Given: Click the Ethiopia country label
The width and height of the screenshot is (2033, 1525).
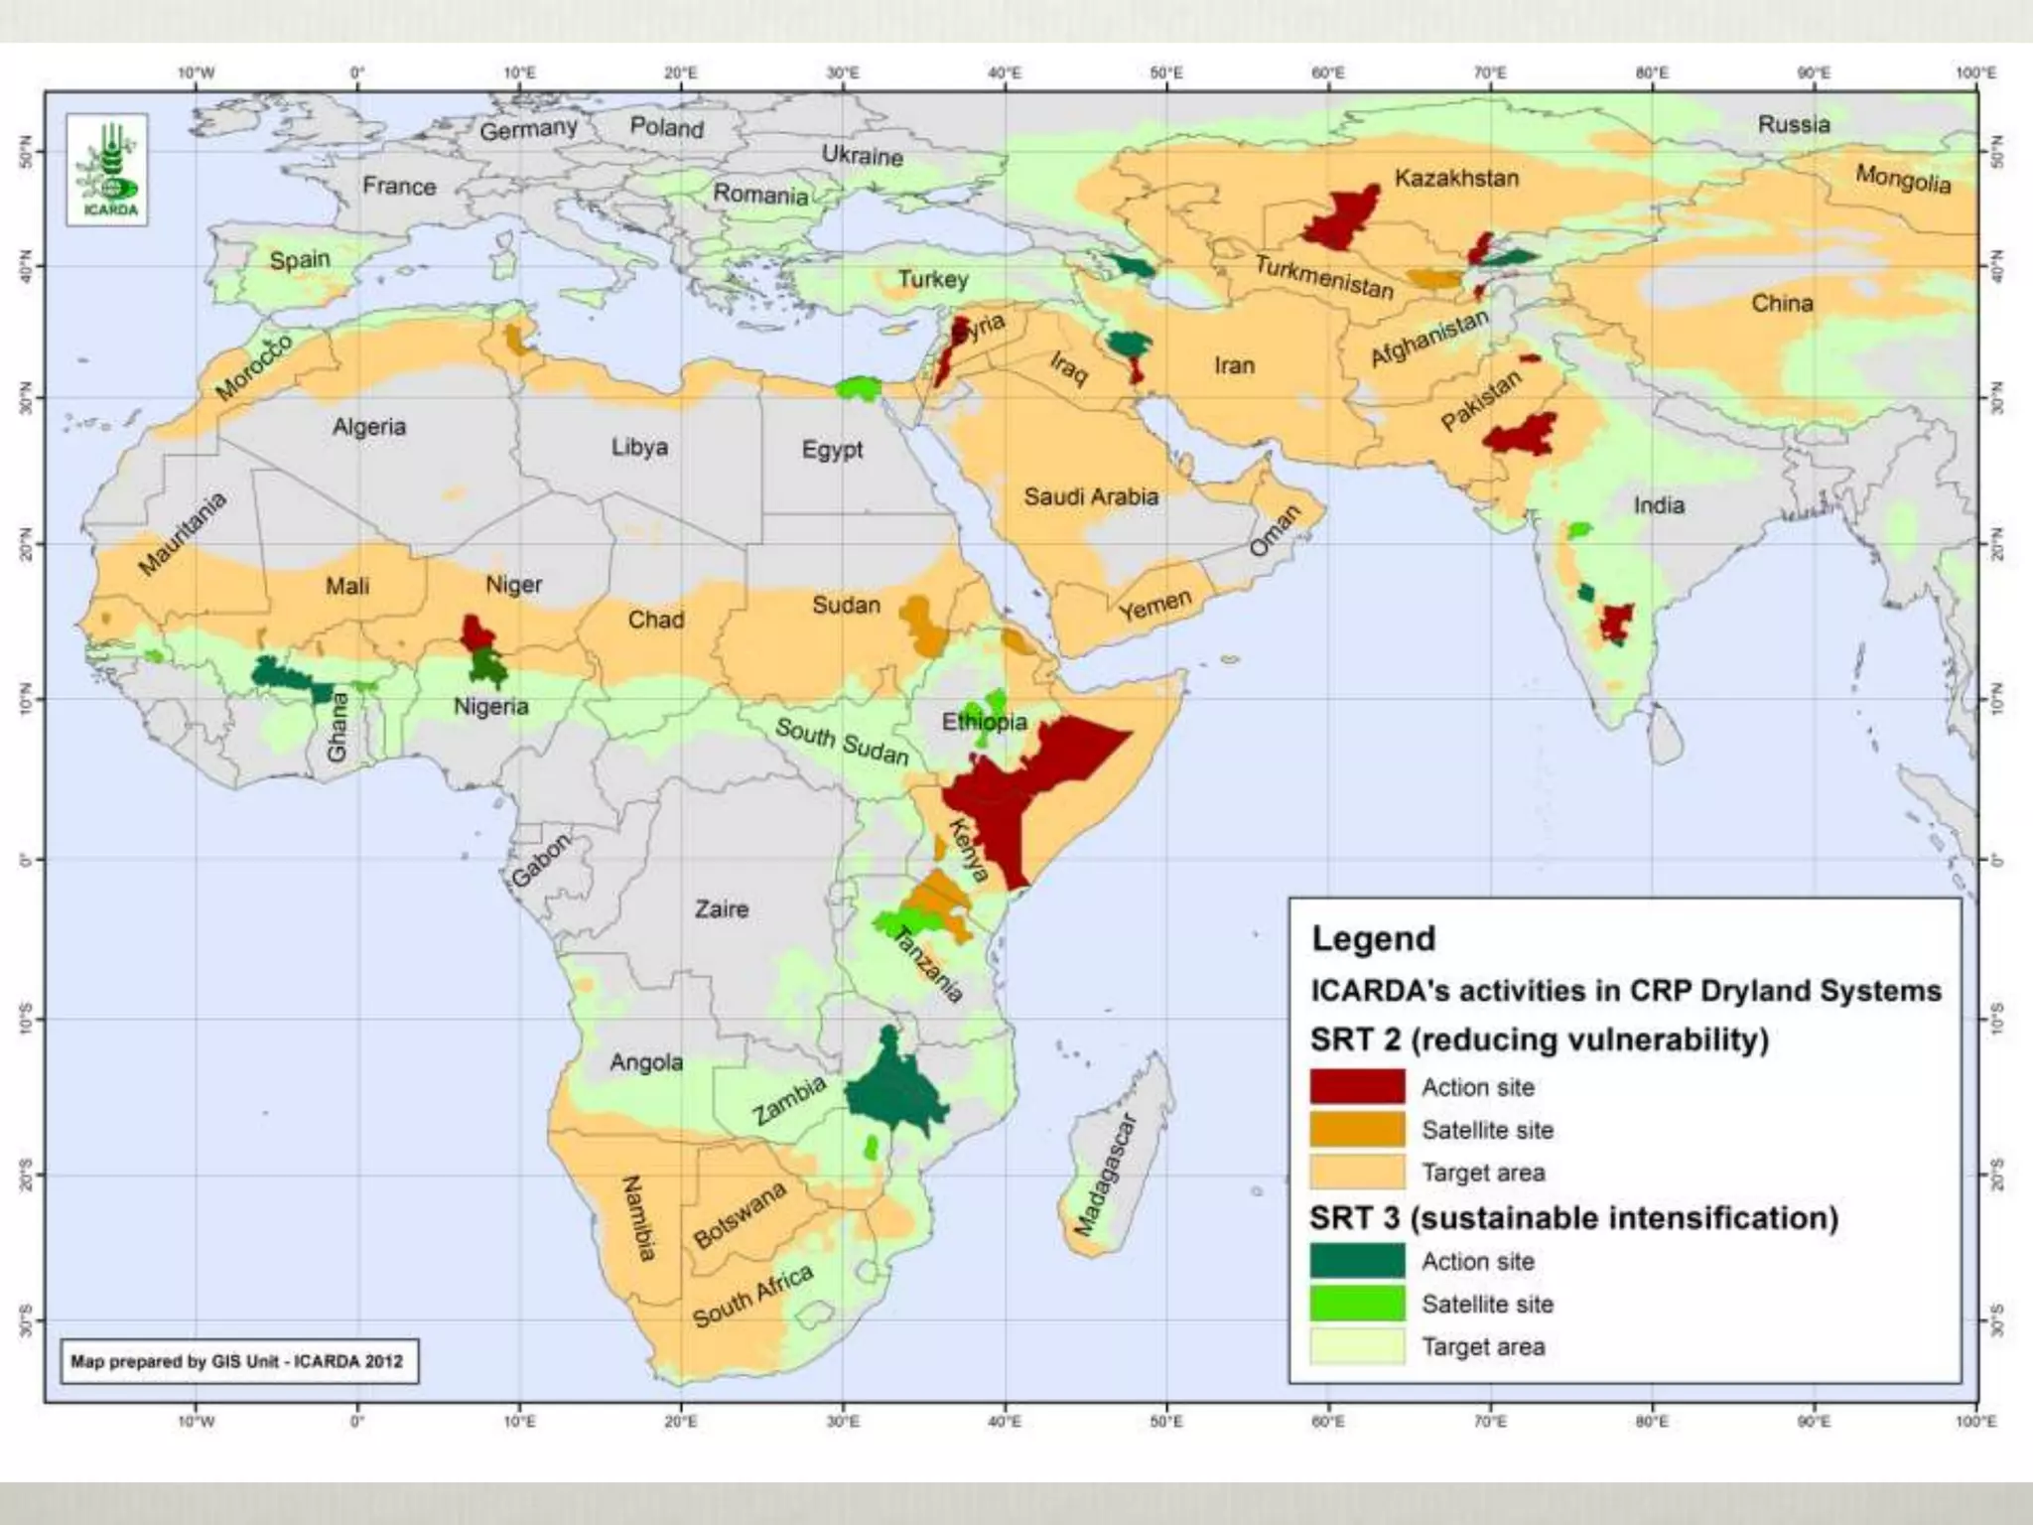Looking at the screenshot, I should [984, 722].
